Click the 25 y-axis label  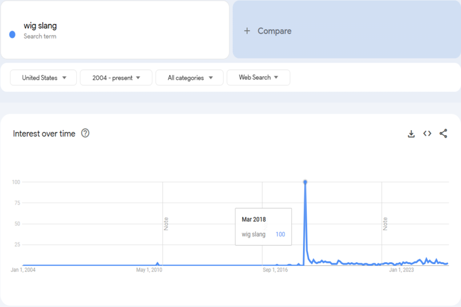17,244
